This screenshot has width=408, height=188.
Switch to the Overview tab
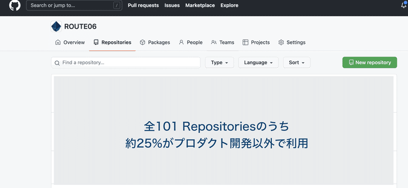point(70,42)
